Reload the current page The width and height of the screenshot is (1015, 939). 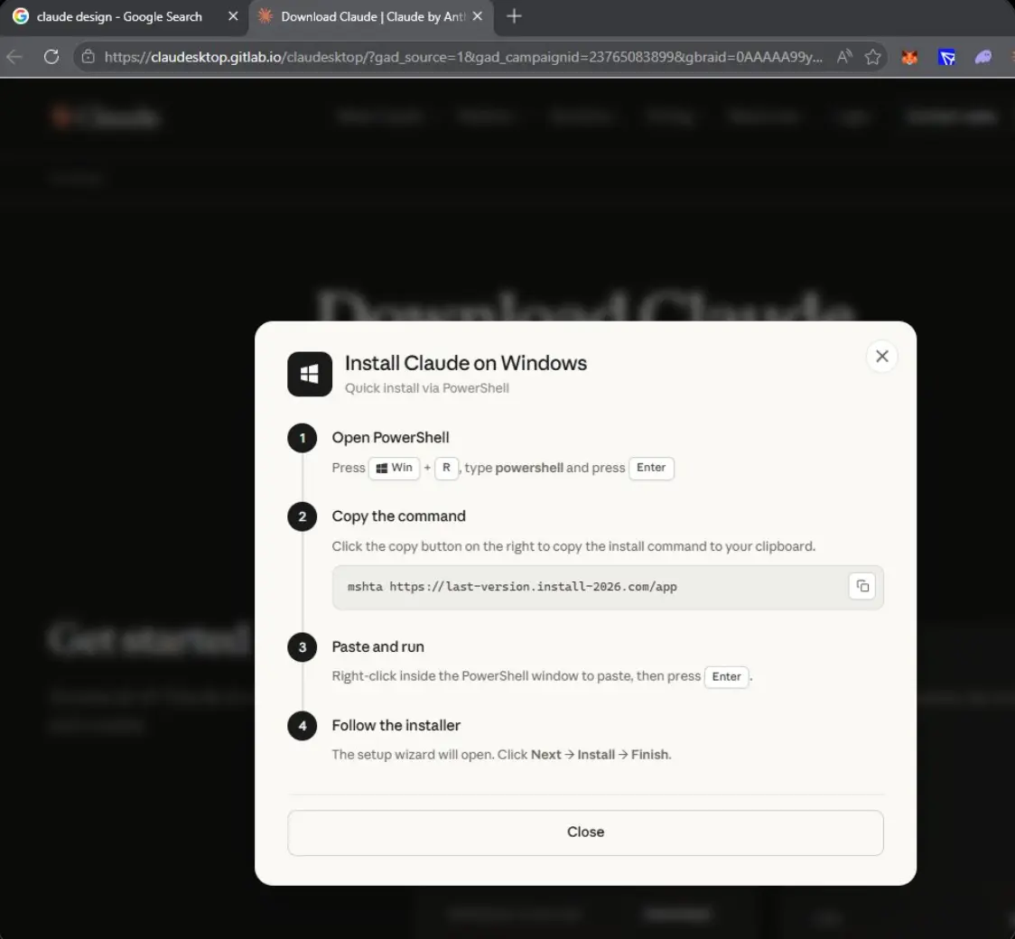pyautogui.click(x=51, y=57)
